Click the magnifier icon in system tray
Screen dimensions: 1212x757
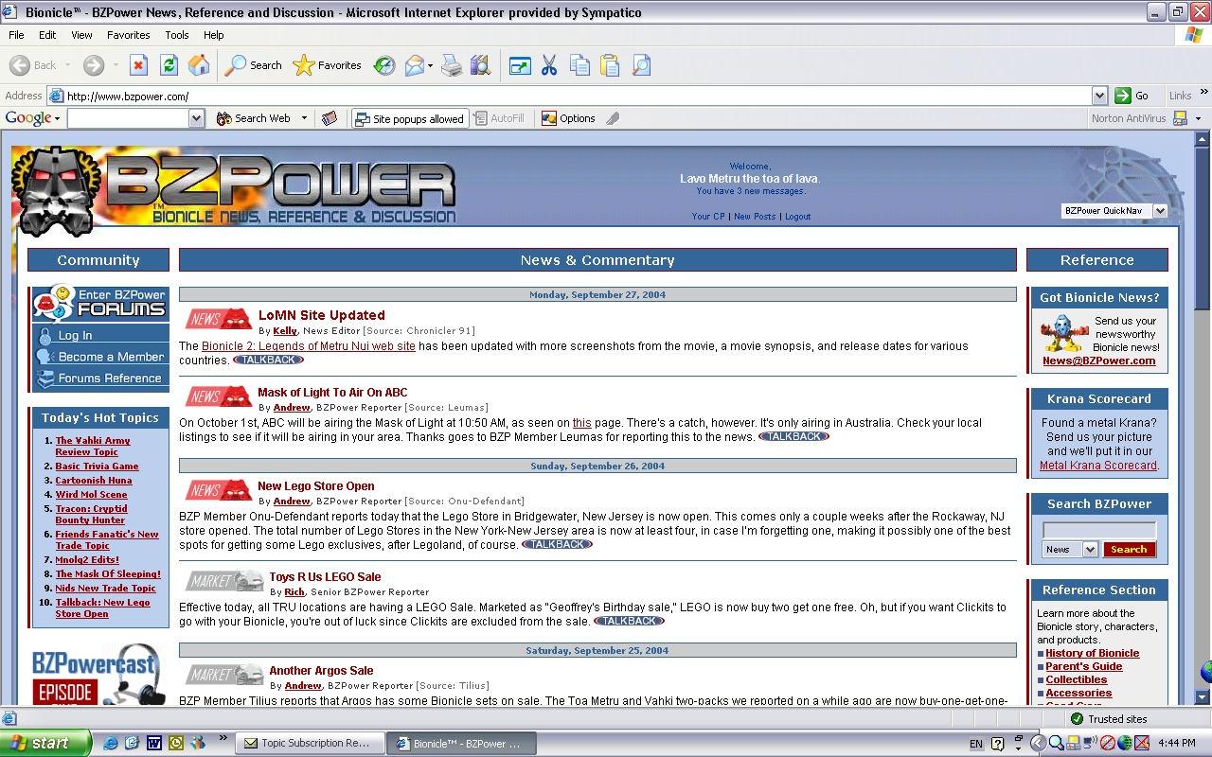tap(1056, 743)
